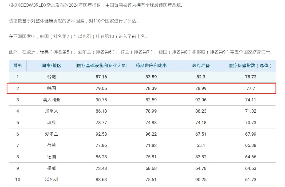Viewport: 285px width, 187px height.
Task: Select the 爱尔兰 country cell
Action: [52, 134]
